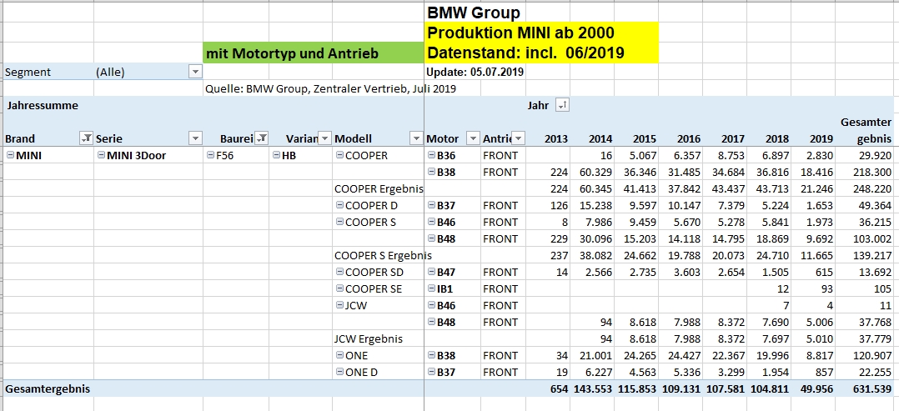This screenshot has width=899, height=411.
Task: Click the Baureihe filter icon
Action: click(262, 138)
